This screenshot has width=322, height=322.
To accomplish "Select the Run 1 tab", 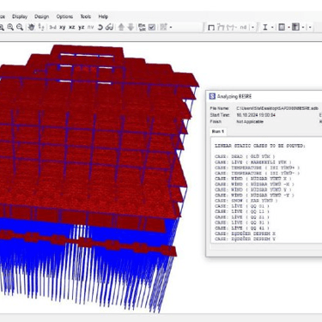I will point(218,131).
